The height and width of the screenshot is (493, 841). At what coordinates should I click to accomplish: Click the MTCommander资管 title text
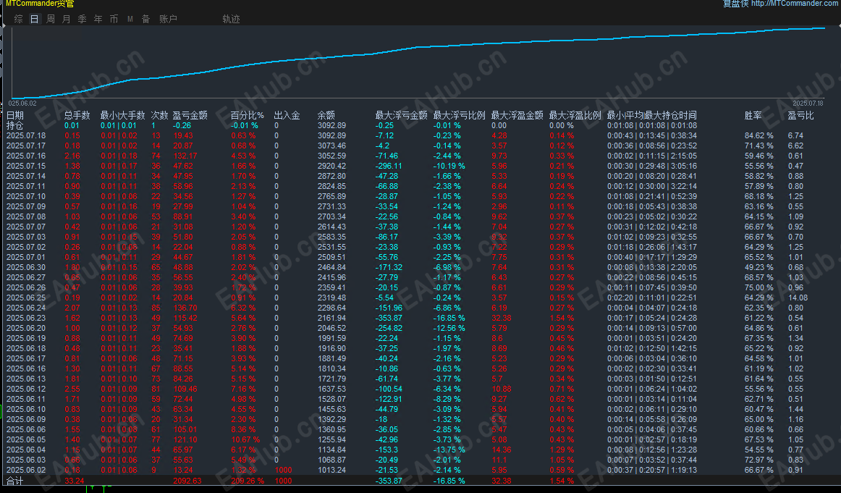[x=40, y=3]
